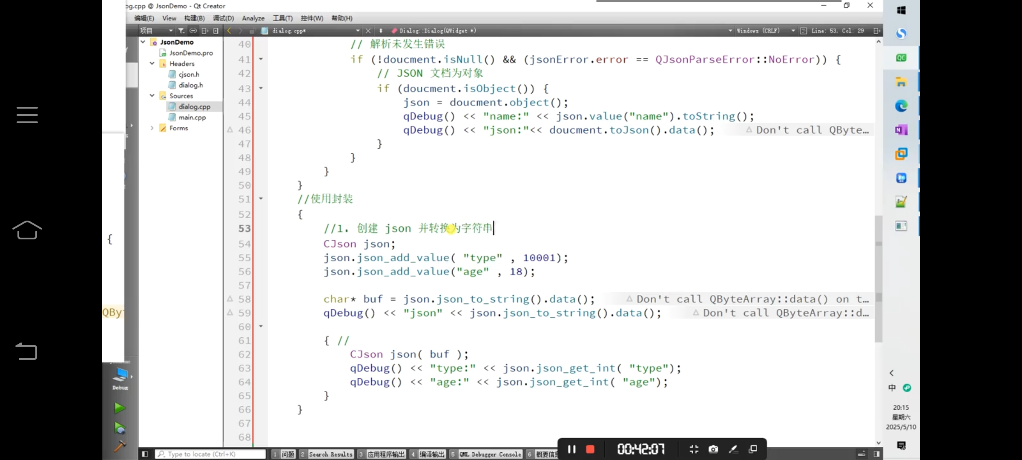Click the green Run button
Viewport: 1022px width, 460px height.
pos(120,408)
